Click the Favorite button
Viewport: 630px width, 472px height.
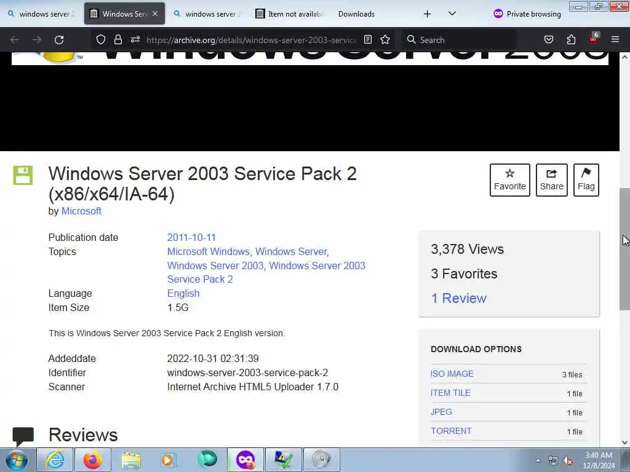(510, 180)
